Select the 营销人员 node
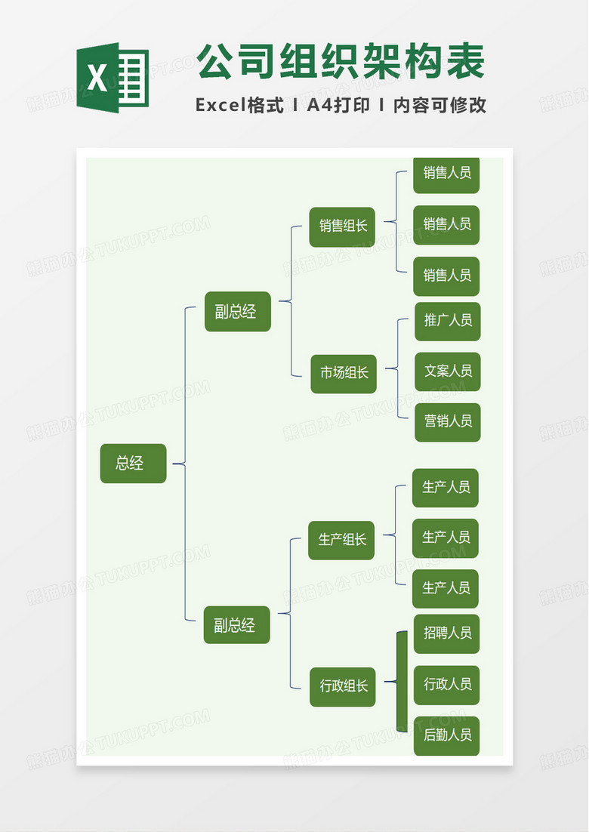The image size is (589, 832). point(448,421)
